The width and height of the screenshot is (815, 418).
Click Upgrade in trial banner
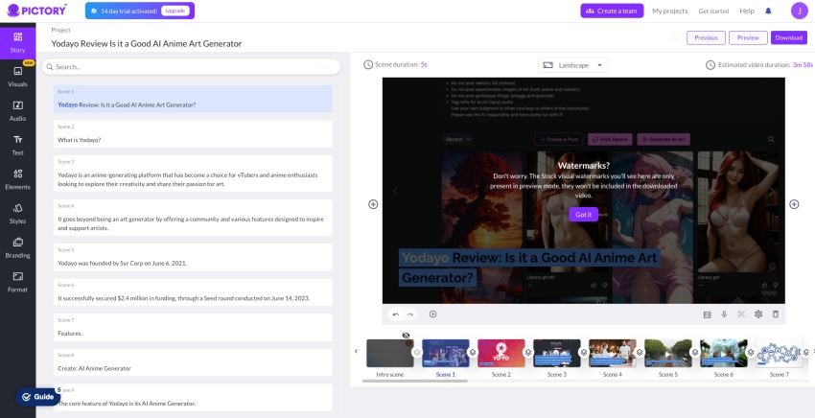pyautogui.click(x=175, y=11)
